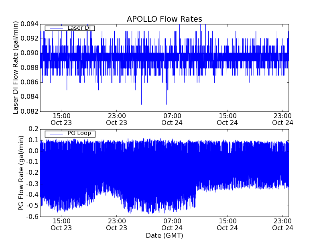
Task: Click the 0.2 tick on bottom plot
Action: [33, 129]
